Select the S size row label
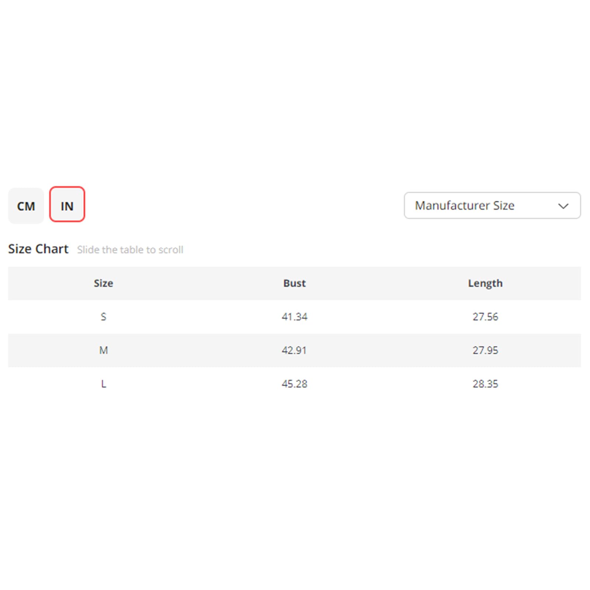The image size is (590, 590). [103, 317]
